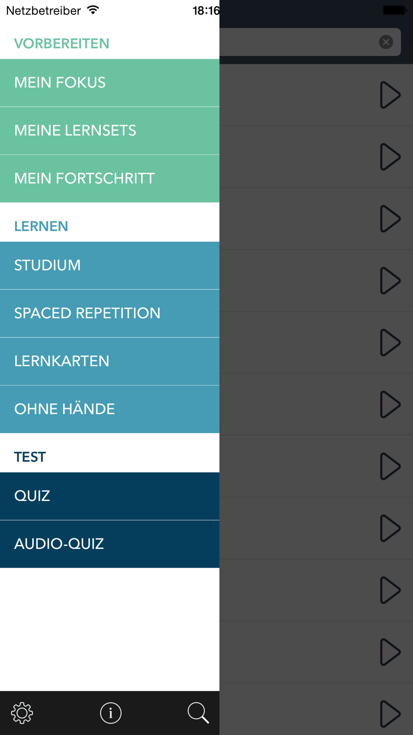Tap the last play arrow at bottom
The width and height of the screenshot is (413, 735).
(x=390, y=714)
